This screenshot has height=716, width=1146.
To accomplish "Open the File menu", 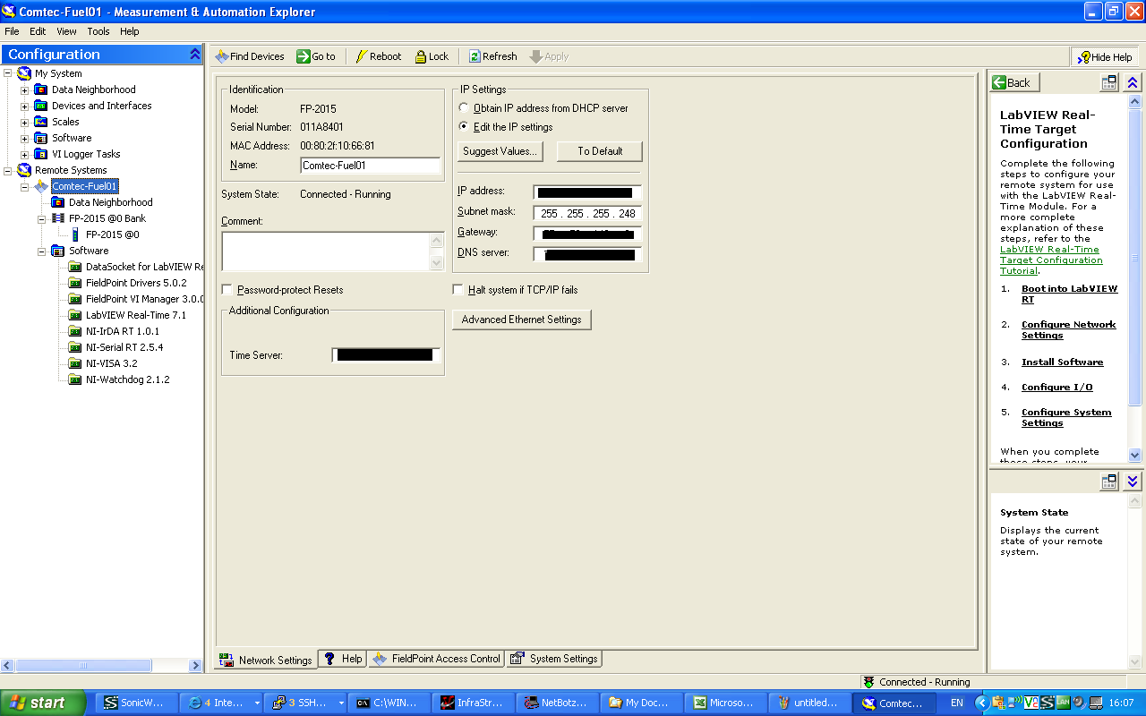I will pyautogui.click(x=12, y=31).
